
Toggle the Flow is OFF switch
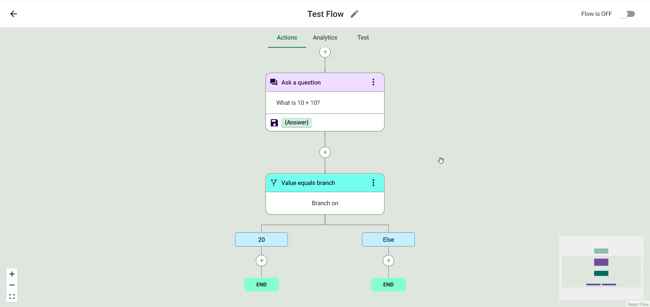pyautogui.click(x=627, y=14)
